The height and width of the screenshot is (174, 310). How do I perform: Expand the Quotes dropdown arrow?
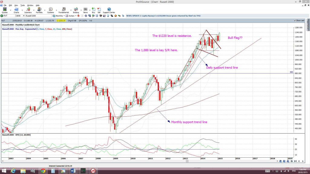tap(11, 10)
